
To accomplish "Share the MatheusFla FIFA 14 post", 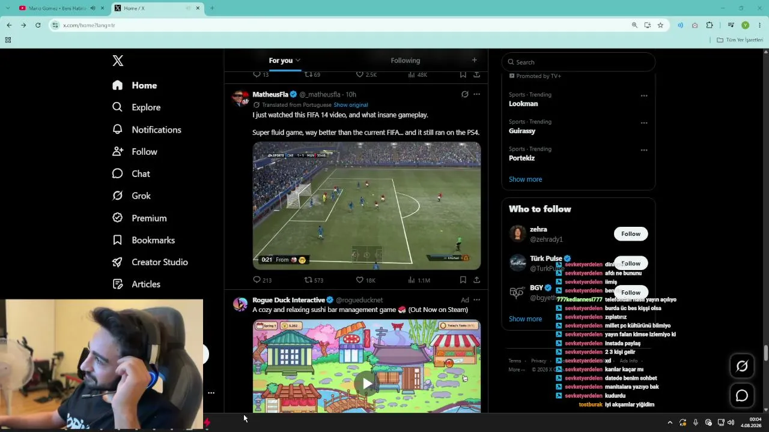I will 476,280.
